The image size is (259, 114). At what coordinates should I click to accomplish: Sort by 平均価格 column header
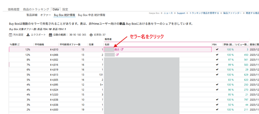(39, 44)
